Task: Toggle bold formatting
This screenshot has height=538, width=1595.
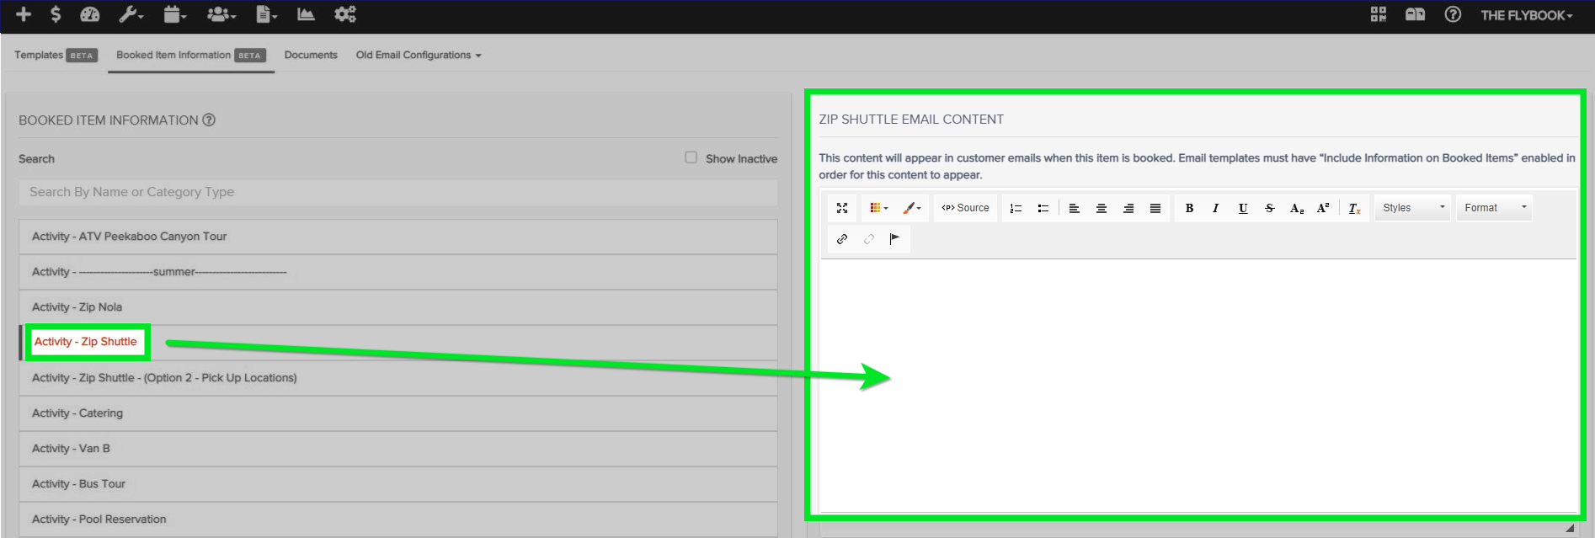Action: (1189, 208)
